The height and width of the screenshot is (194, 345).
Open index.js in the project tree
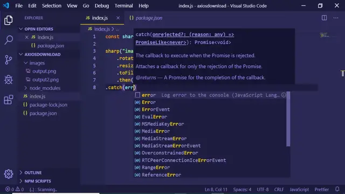(x=37, y=96)
